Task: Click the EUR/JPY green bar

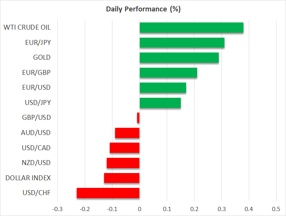Action: [x=182, y=43]
